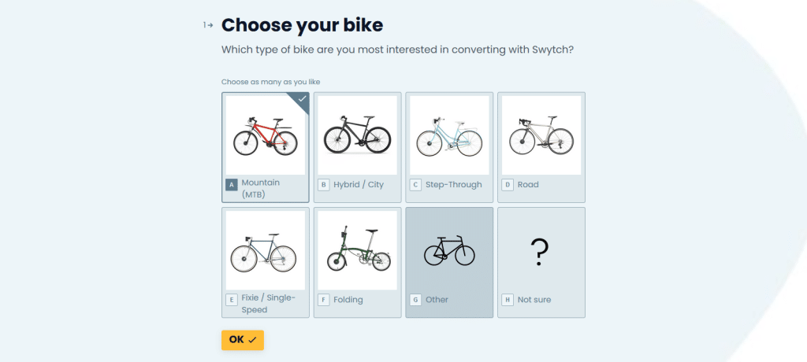This screenshot has height=362, width=807.
Task: Click the Step-Through label text
Action: 453,185
